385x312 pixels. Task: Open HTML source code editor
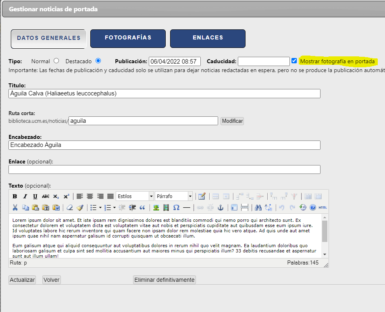[x=323, y=208]
